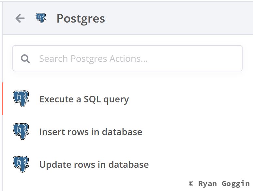Choose the Insert rows in database action
Screen dimensions: 253x191
tap(91, 132)
